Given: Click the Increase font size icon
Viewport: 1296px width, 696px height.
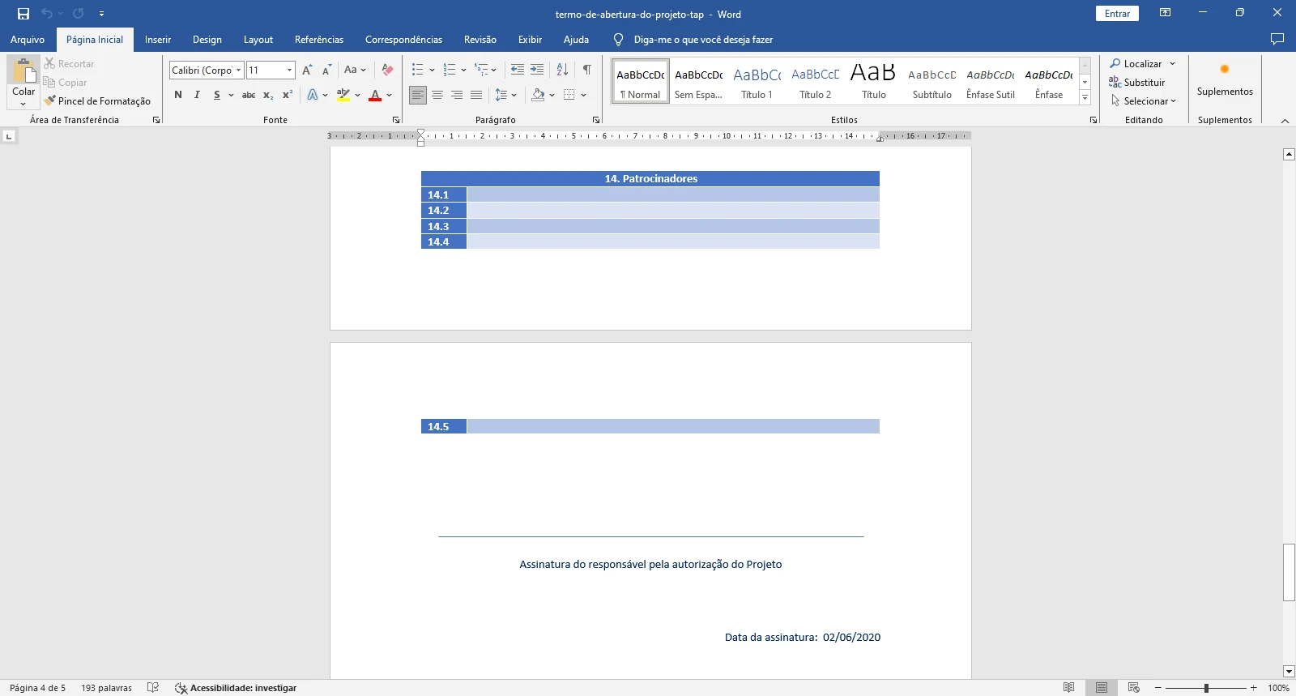Looking at the screenshot, I should pos(307,70).
